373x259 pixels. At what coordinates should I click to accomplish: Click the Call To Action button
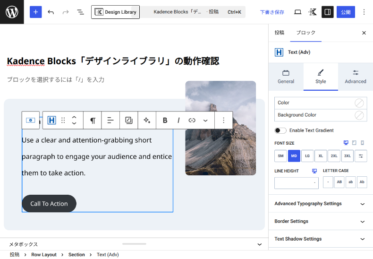[x=49, y=204]
